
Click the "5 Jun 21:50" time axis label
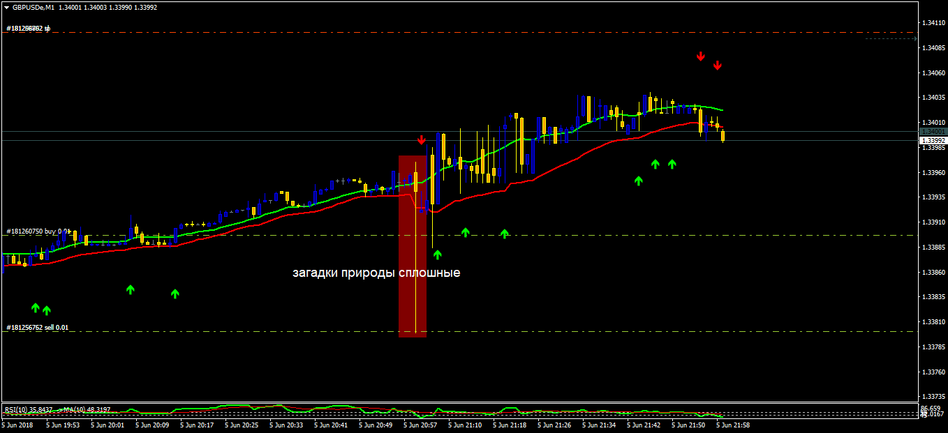(x=688, y=424)
